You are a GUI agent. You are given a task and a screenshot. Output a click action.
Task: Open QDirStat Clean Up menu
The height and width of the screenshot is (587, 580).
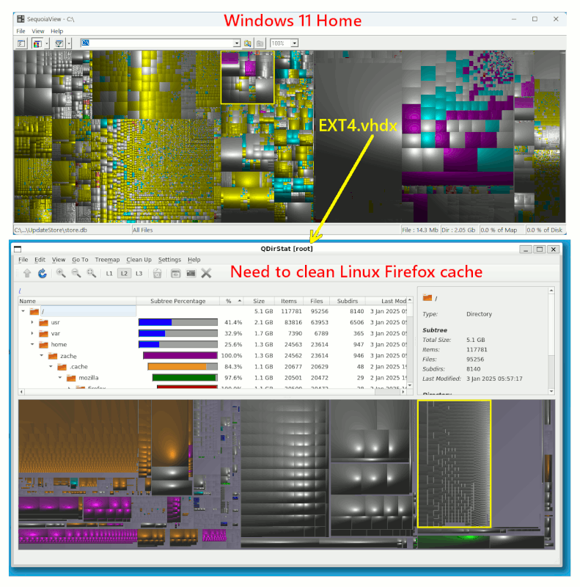[x=139, y=260]
